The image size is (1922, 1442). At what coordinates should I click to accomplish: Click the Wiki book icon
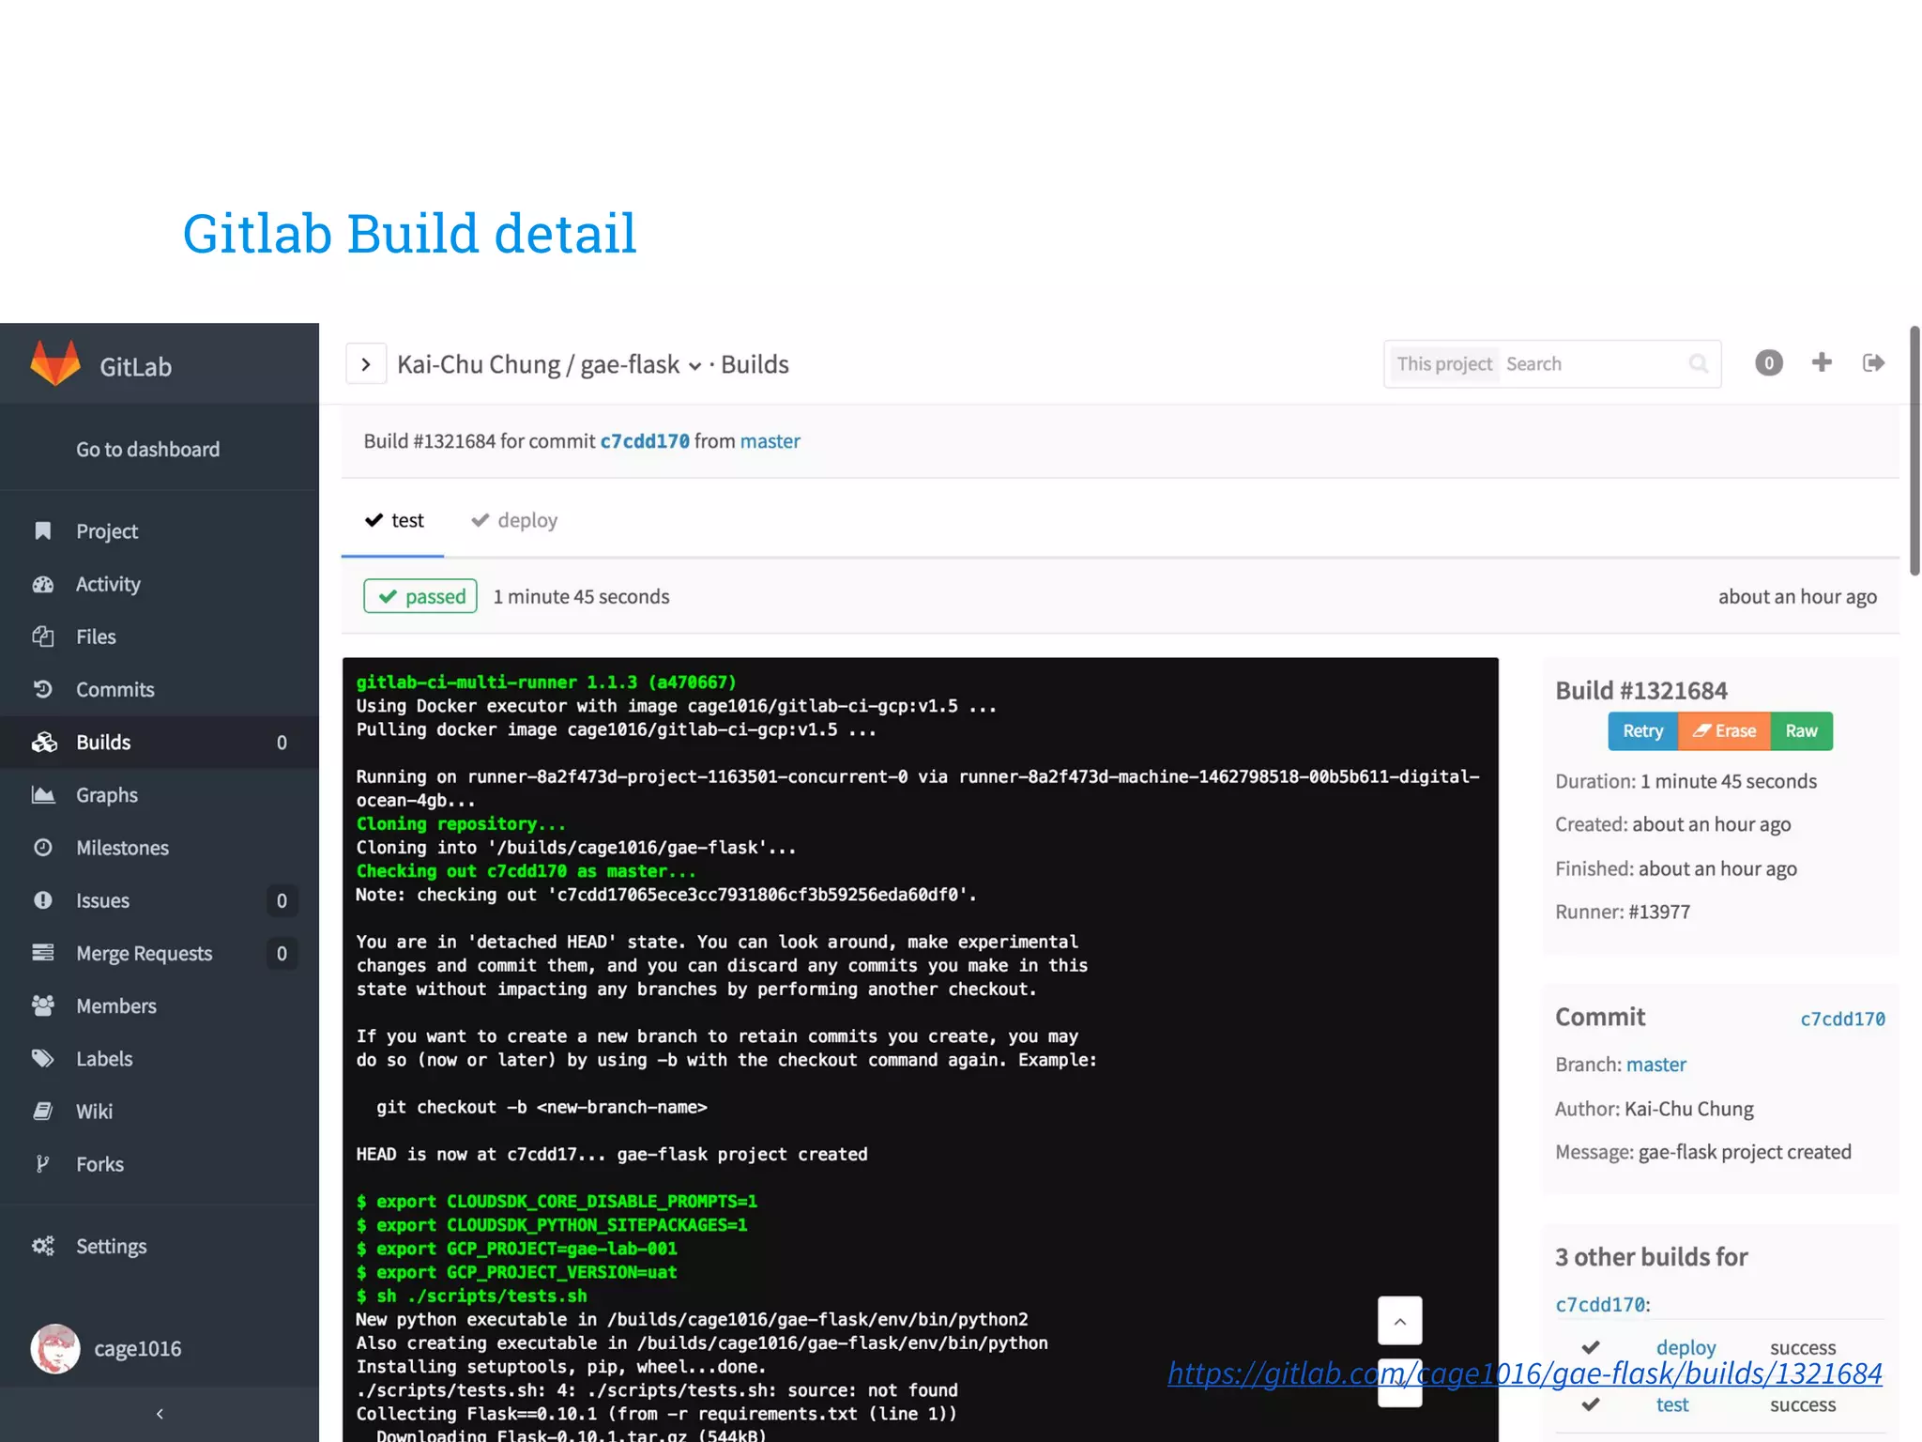coord(43,1111)
